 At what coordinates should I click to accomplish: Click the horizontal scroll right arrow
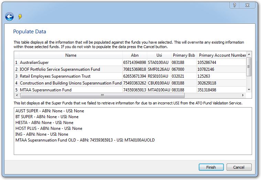[243, 95]
